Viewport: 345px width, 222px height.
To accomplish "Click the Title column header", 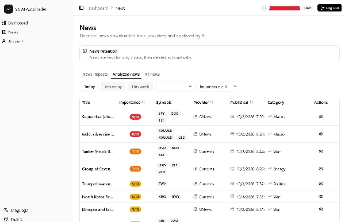I will pyautogui.click(x=86, y=102).
